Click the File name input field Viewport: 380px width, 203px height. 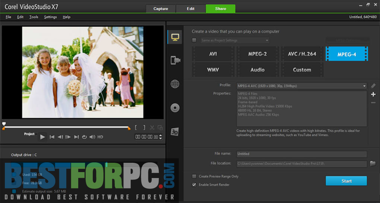[302, 154]
